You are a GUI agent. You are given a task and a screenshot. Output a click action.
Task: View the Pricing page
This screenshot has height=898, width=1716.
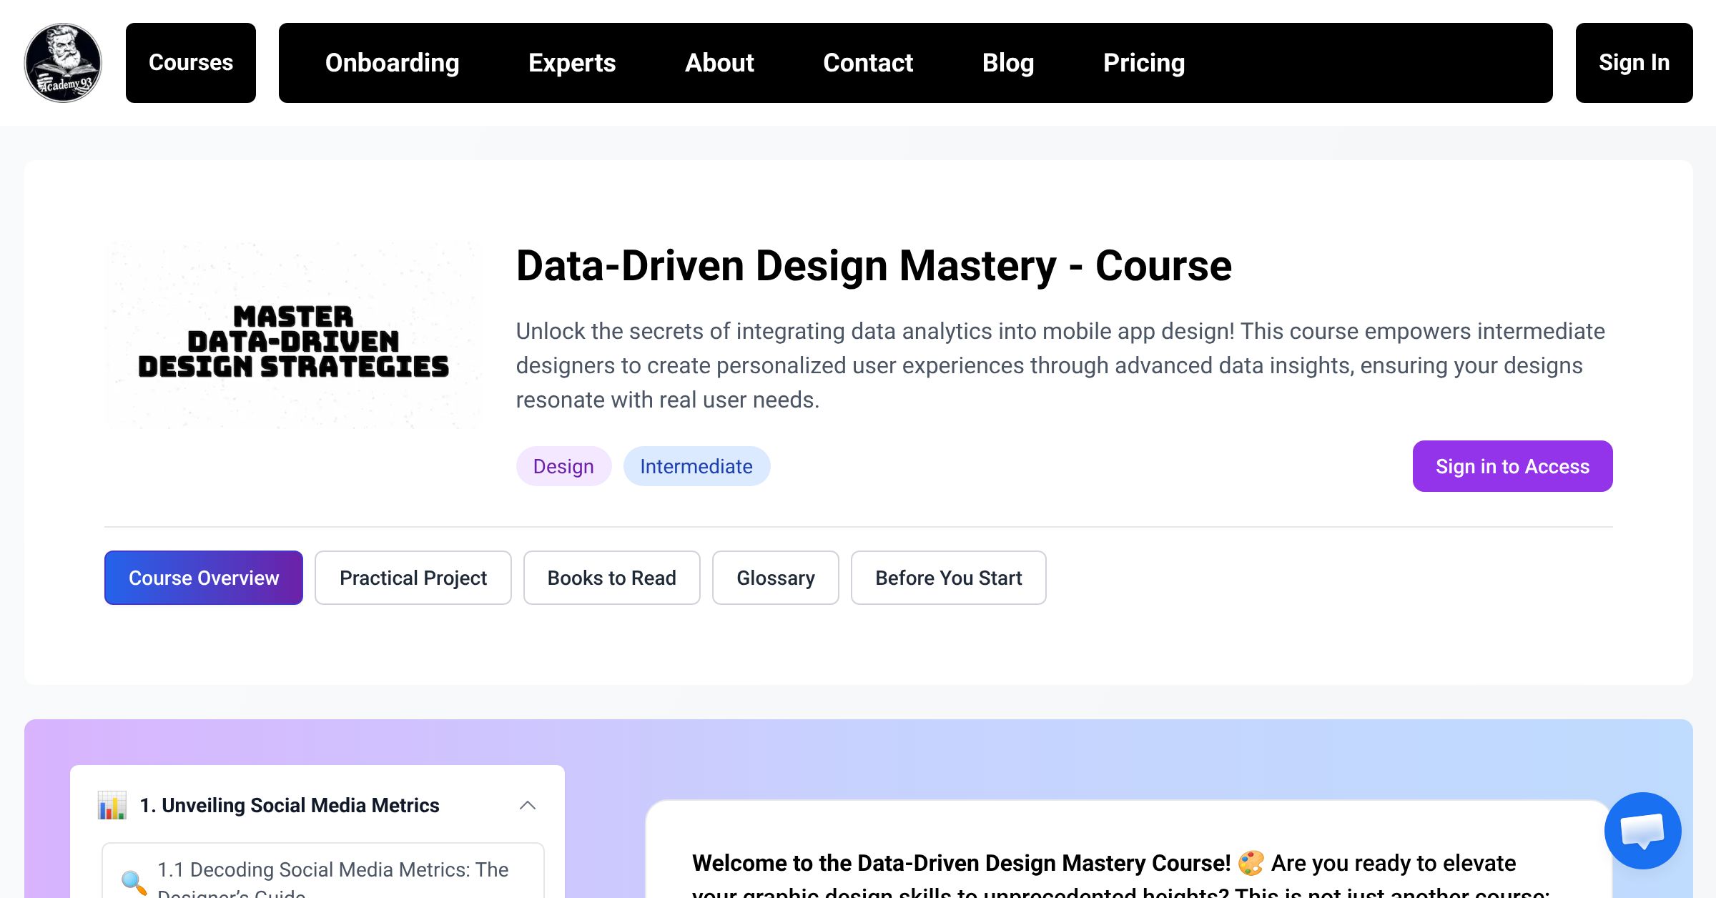click(1144, 63)
